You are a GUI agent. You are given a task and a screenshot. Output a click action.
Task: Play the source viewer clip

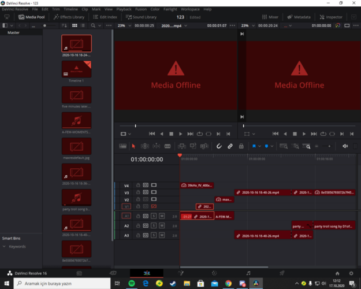[180, 134]
